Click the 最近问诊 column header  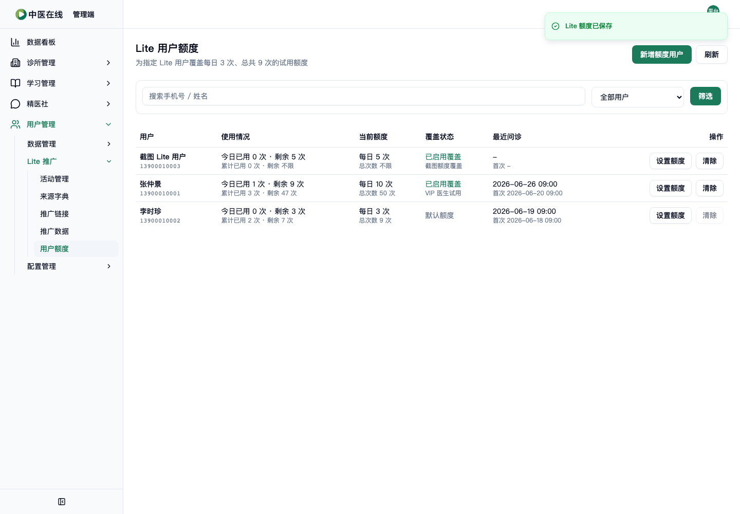(507, 137)
